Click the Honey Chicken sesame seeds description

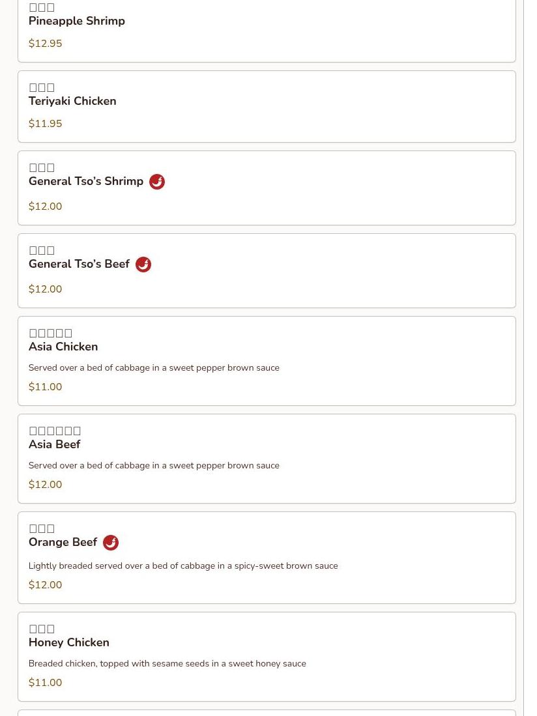[167, 663]
